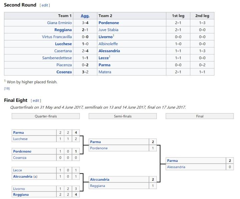Click Lucchese in the Quarter-finals bracket
This screenshot has height=199, width=240.
[20, 139]
